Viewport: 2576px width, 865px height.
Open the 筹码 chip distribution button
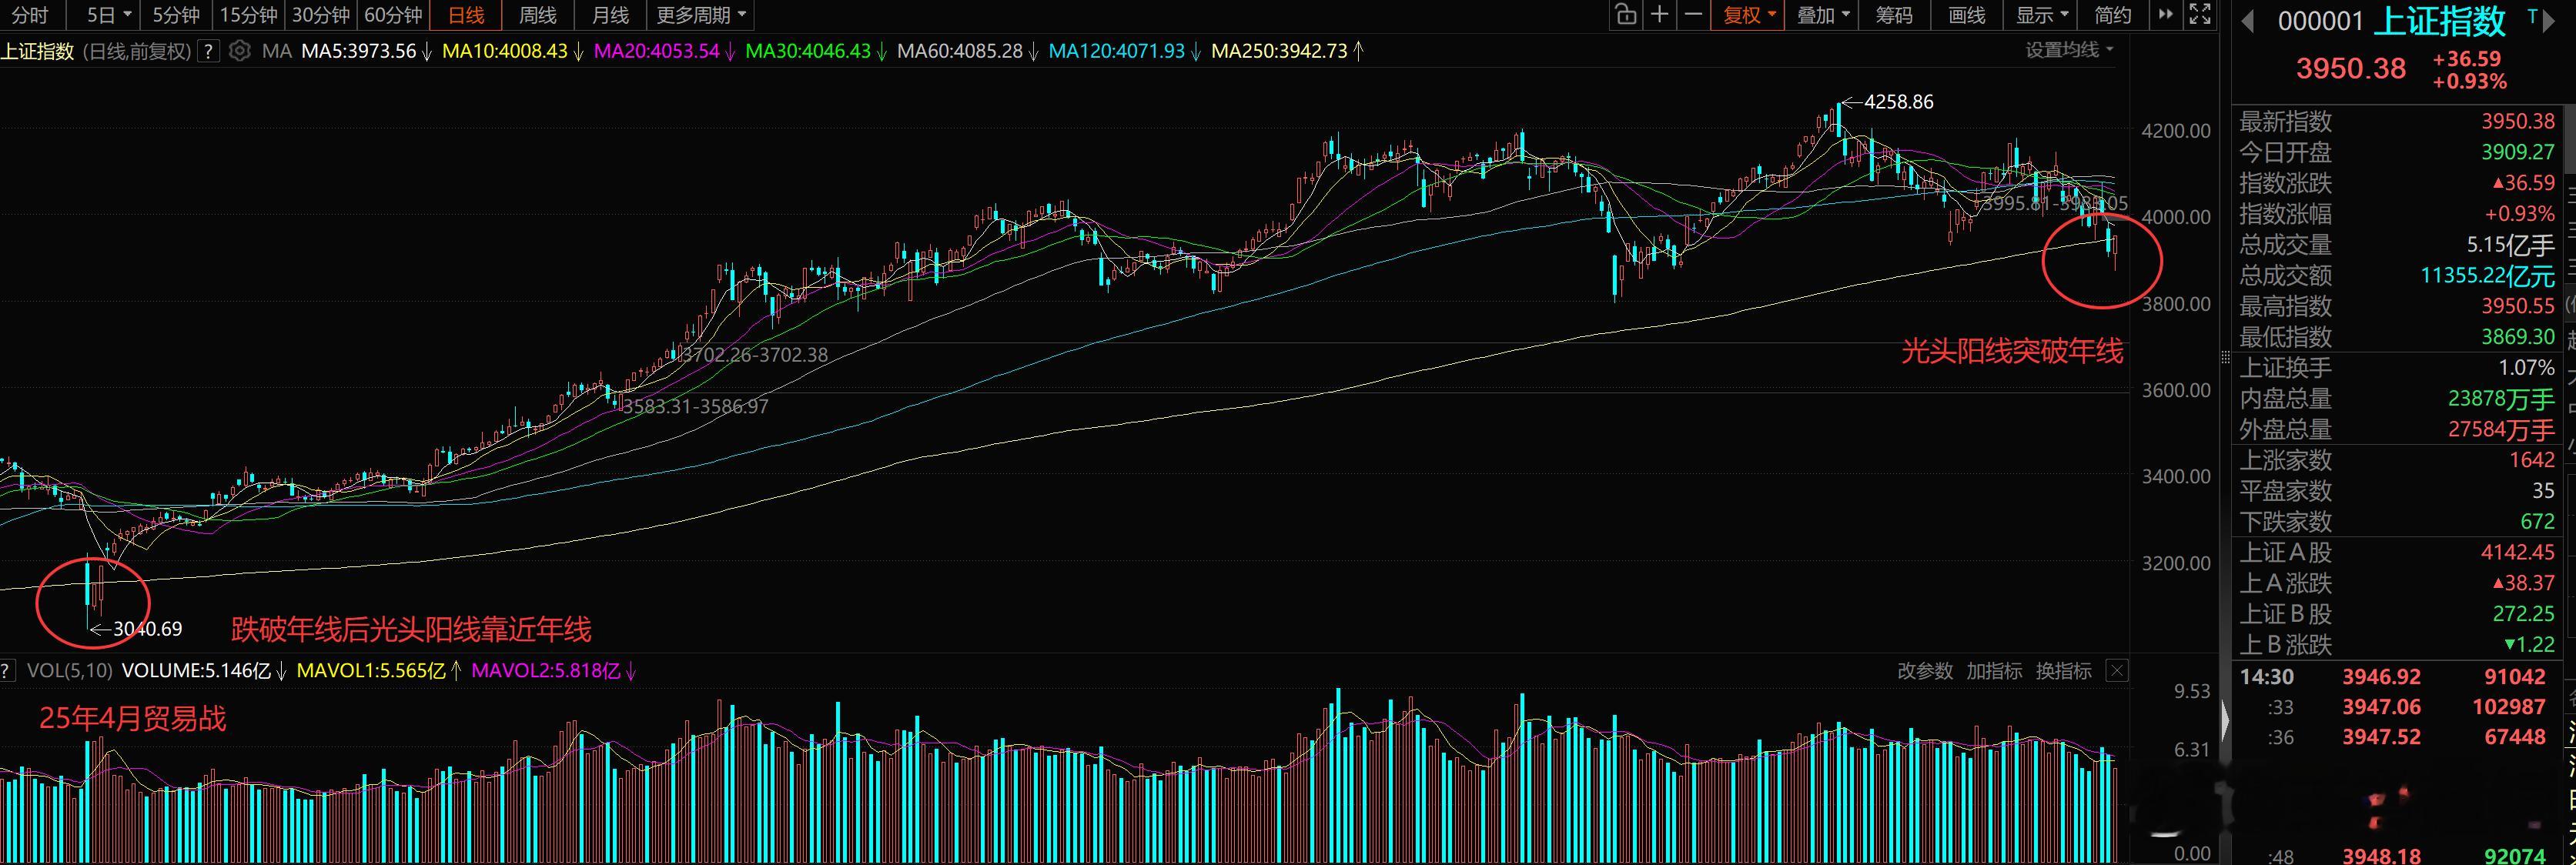(1894, 15)
